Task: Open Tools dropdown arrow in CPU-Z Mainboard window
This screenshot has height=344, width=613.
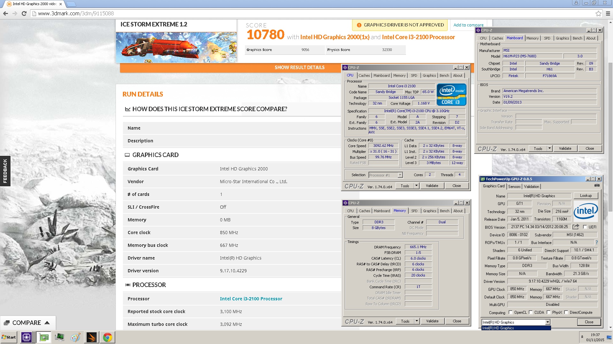Action: click(549, 148)
